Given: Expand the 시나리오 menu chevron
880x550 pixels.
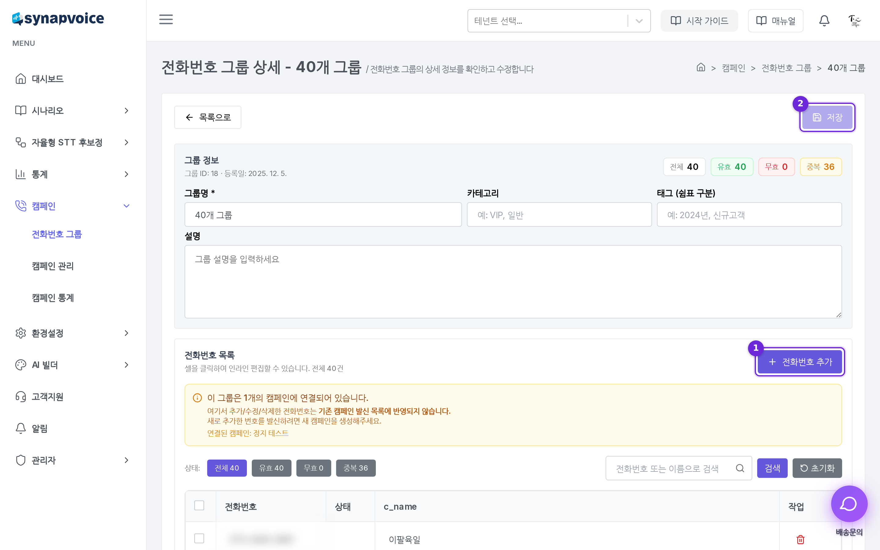Looking at the screenshot, I should click(x=126, y=110).
